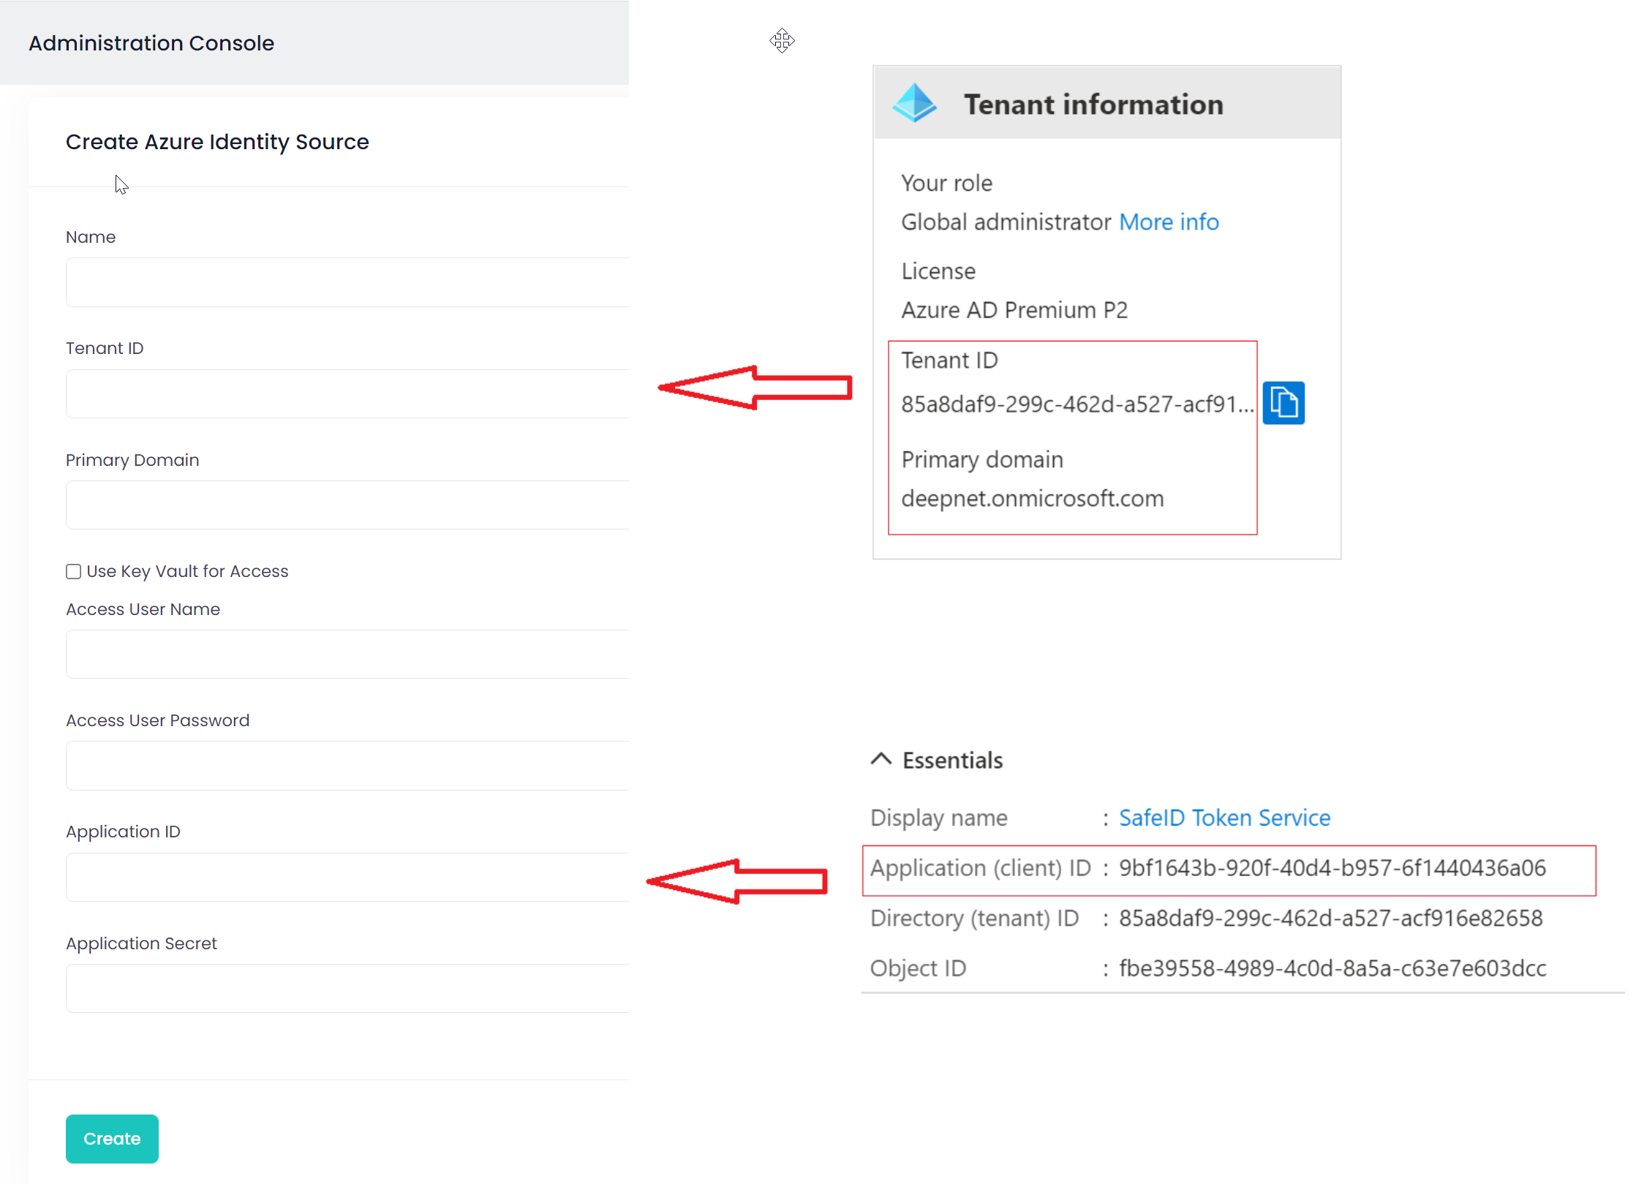Click the deepnet.onmicrosoft.com primary domain text
The height and width of the screenshot is (1184, 1636).
[x=1032, y=499]
